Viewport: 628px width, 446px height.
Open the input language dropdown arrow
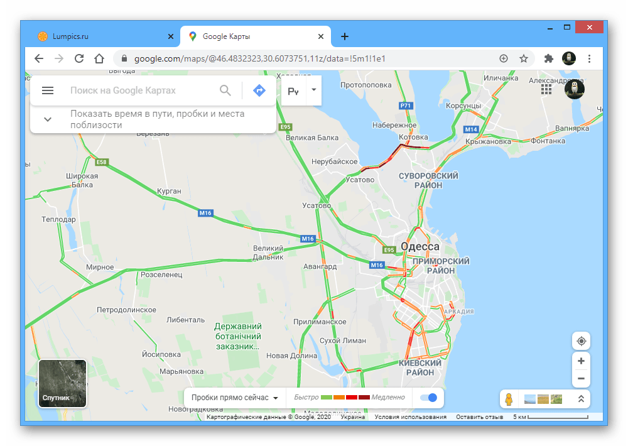click(x=314, y=90)
